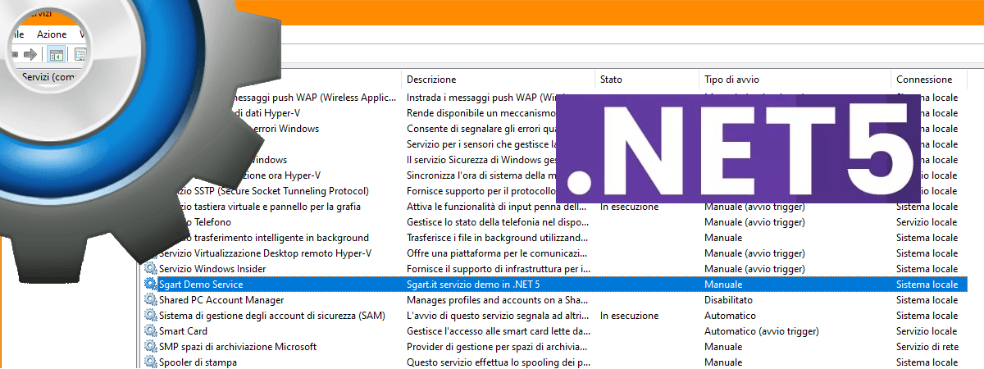Viewport: 984px width, 369px height.
Task: Select Servizio Windows Insider in the list
Action: 212,269
